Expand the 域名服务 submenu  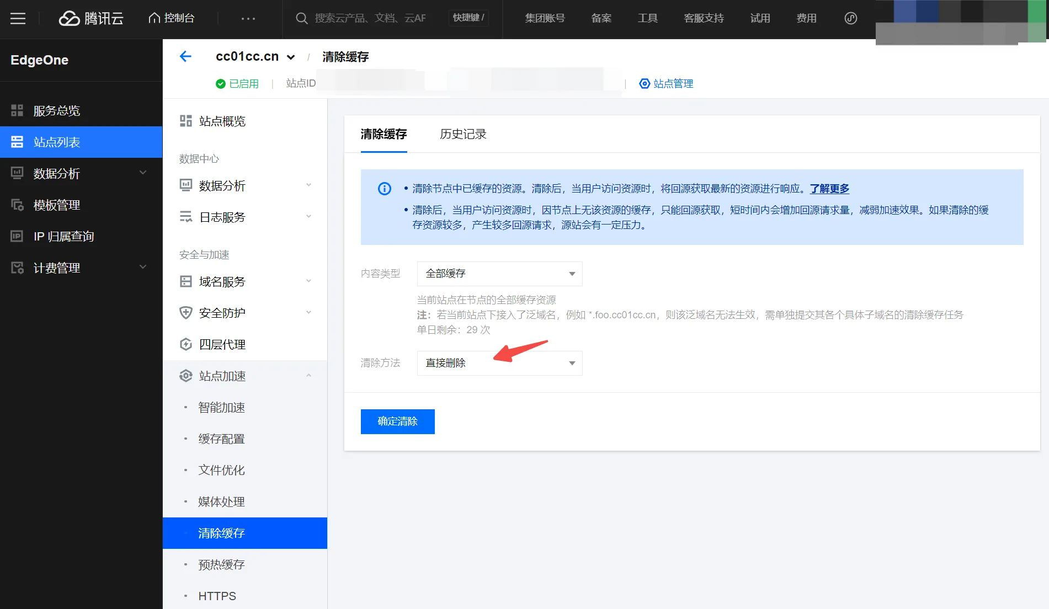245,281
